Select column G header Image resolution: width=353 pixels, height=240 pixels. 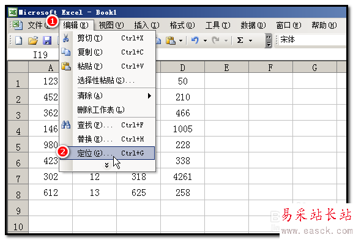tap(314, 67)
